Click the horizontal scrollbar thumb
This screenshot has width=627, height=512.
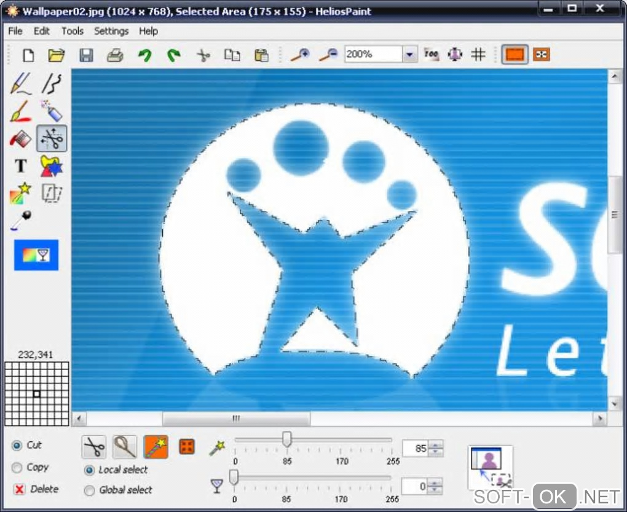236,419
